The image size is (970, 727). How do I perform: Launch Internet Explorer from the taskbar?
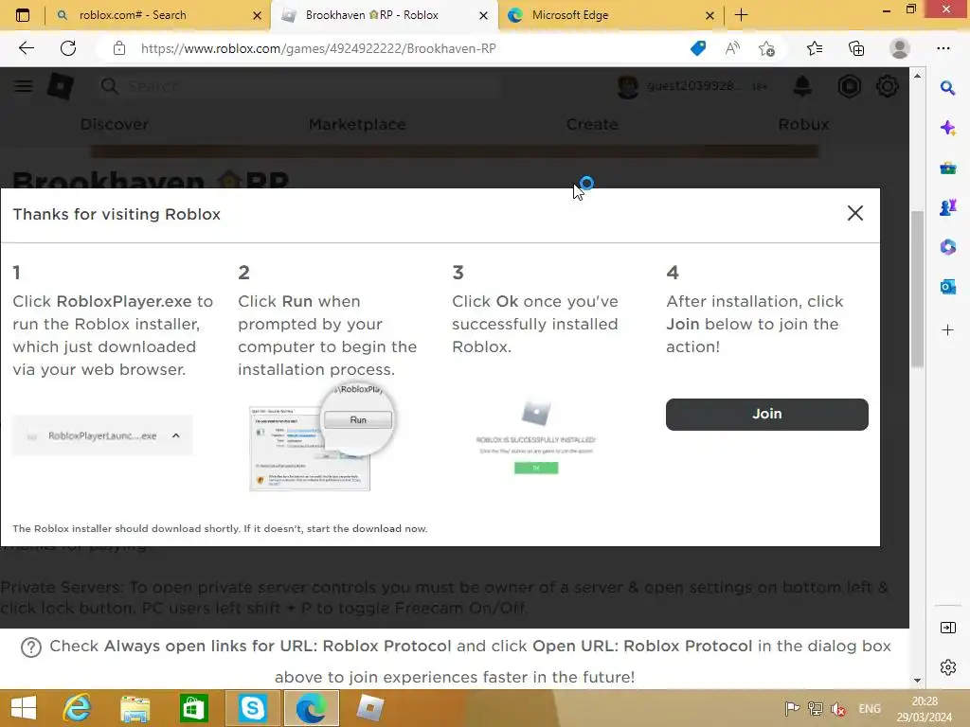(78, 708)
